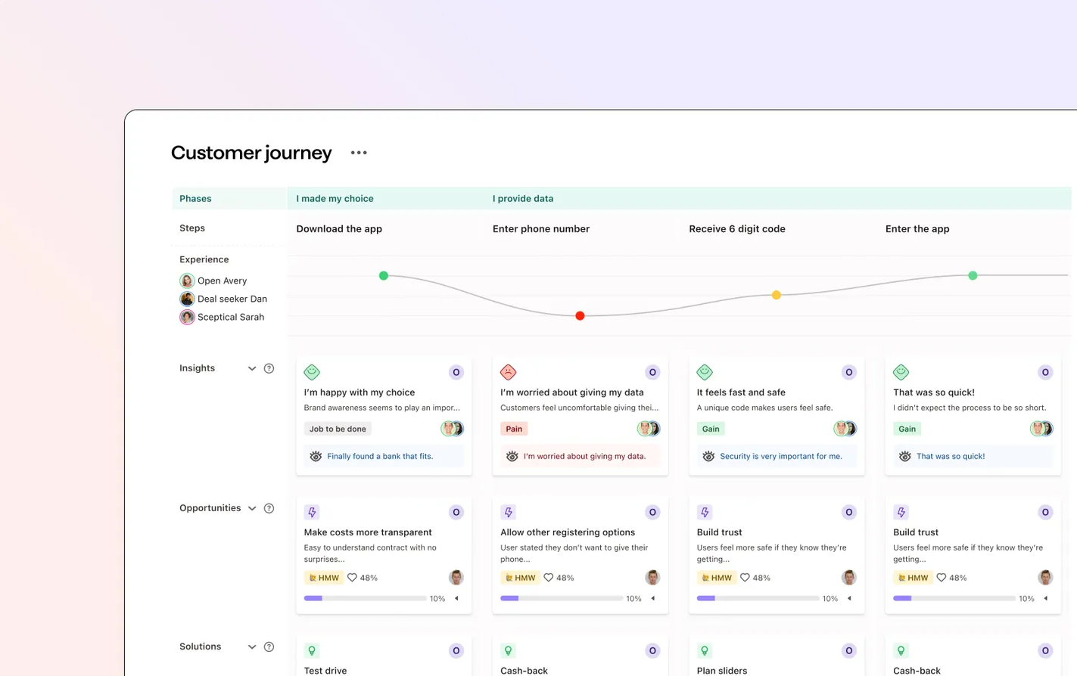This screenshot has height=676, width=1077.
Task: Click the 'Experience' row label
Action: 204,259
